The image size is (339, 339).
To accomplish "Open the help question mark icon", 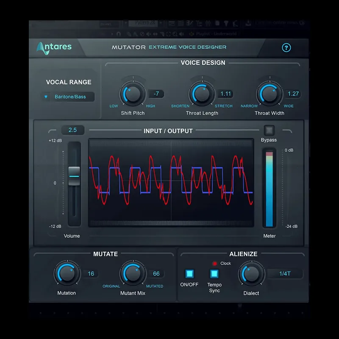I will 286,47.
